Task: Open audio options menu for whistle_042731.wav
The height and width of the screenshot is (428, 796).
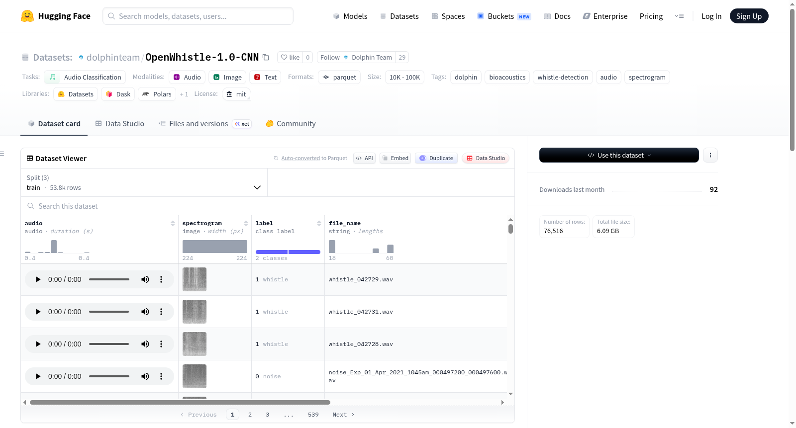Action: (161, 312)
